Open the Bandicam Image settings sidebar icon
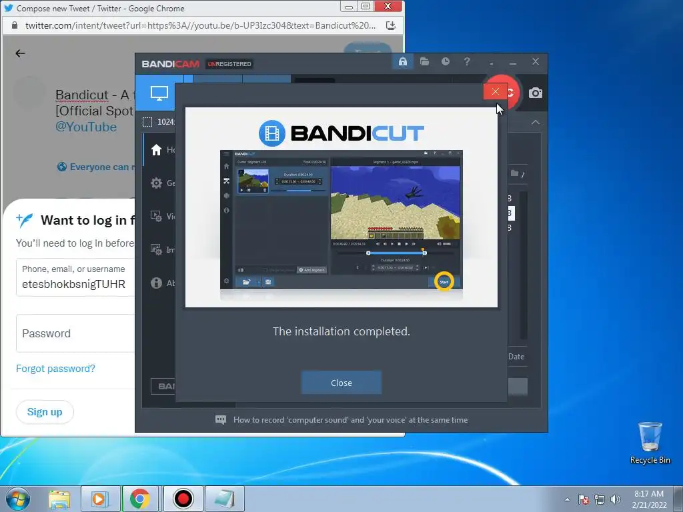 pyautogui.click(x=156, y=249)
